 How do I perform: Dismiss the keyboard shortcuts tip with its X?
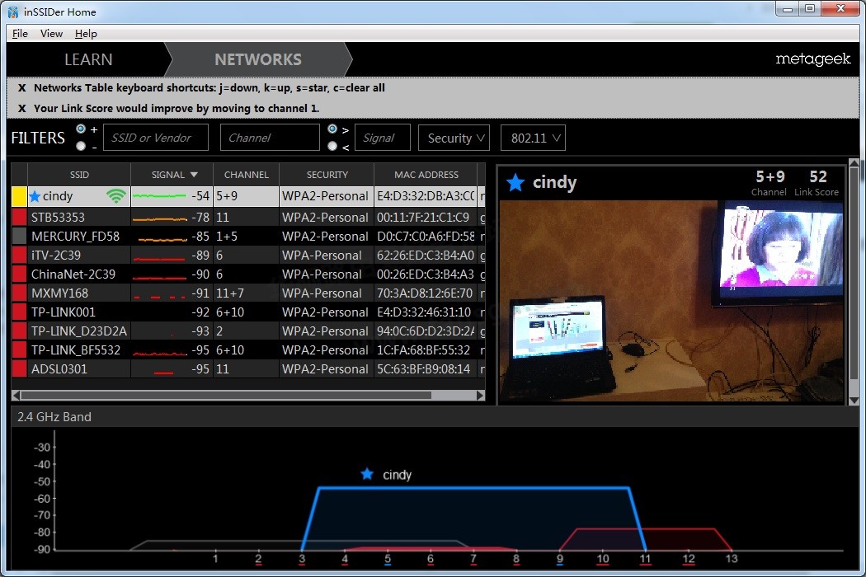coord(22,88)
